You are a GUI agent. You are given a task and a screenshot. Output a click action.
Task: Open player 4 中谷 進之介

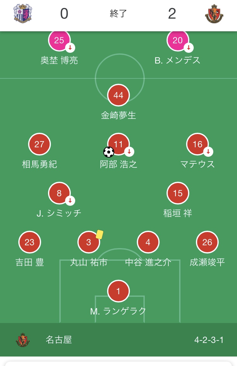tap(148, 242)
